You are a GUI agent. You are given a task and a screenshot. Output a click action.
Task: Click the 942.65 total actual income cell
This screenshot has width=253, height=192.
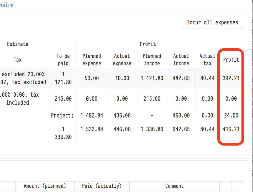tap(181, 129)
